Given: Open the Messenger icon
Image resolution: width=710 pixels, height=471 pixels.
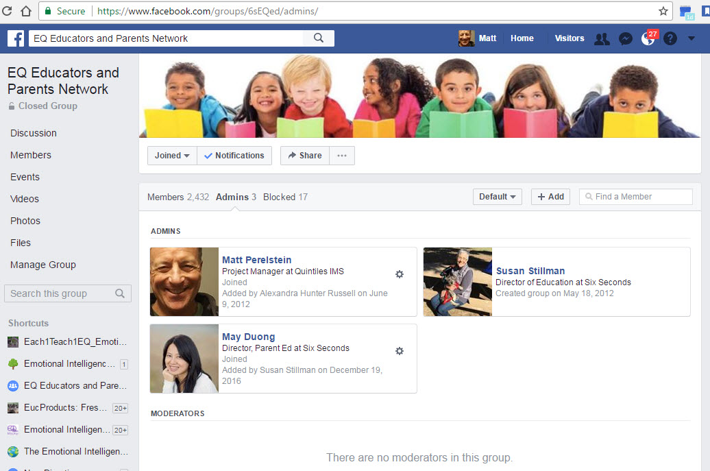Looking at the screenshot, I should (625, 39).
